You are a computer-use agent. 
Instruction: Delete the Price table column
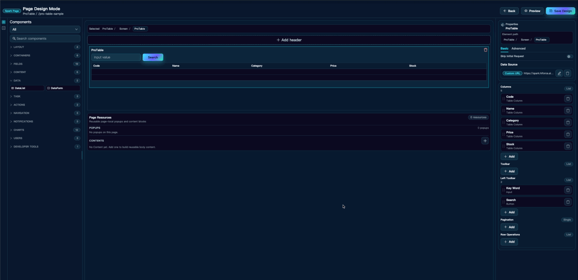[x=568, y=134]
